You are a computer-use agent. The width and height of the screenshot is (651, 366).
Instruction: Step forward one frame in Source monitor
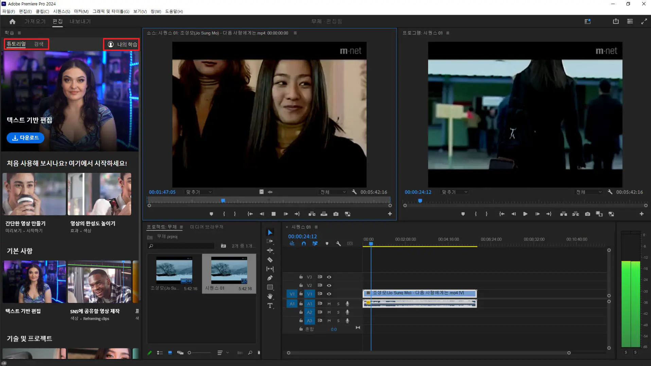(x=286, y=214)
